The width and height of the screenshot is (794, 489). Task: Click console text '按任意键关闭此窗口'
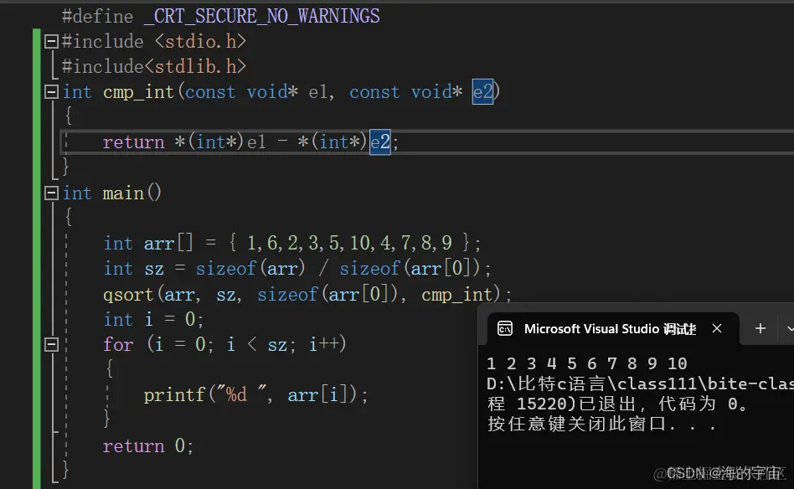577,424
